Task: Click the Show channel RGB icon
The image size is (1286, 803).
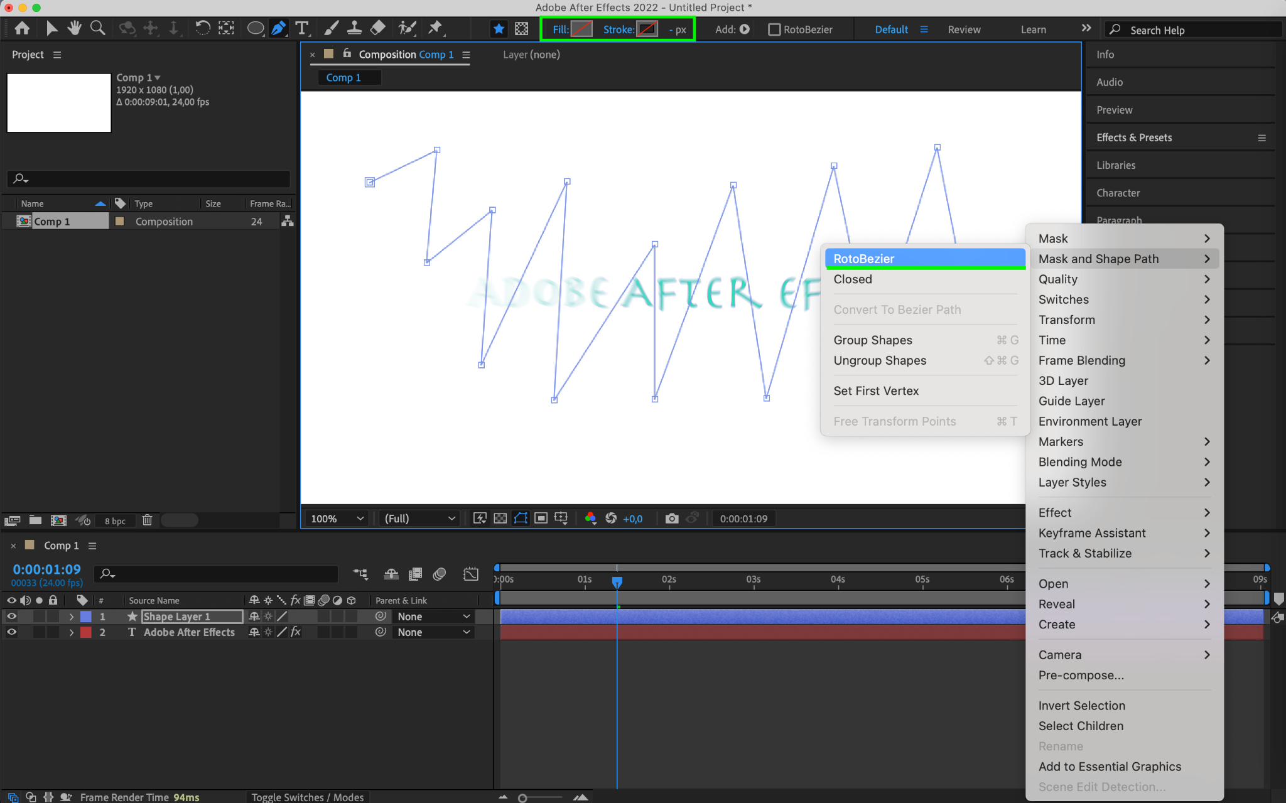Action: click(x=590, y=519)
